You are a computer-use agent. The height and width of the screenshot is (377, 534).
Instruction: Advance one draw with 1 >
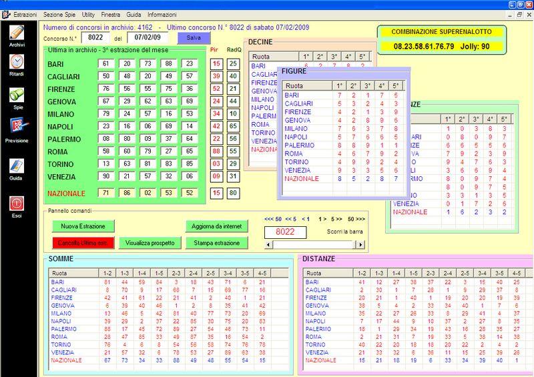coord(322,219)
